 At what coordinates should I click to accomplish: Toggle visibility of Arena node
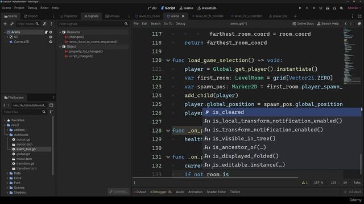51,32
